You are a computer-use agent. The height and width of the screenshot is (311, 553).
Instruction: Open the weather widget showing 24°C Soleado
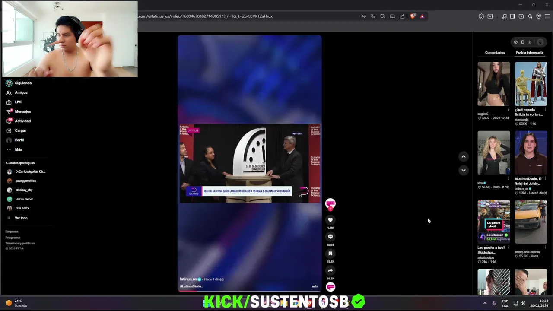(16, 303)
